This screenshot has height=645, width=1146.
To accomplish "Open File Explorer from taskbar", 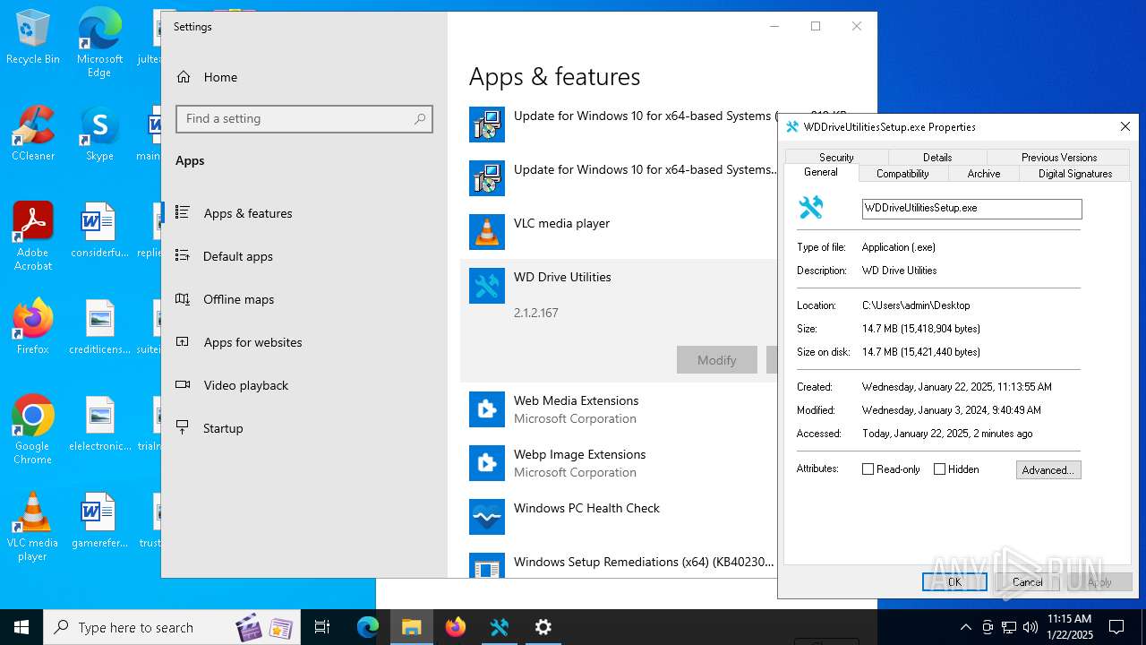I will click(x=412, y=627).
